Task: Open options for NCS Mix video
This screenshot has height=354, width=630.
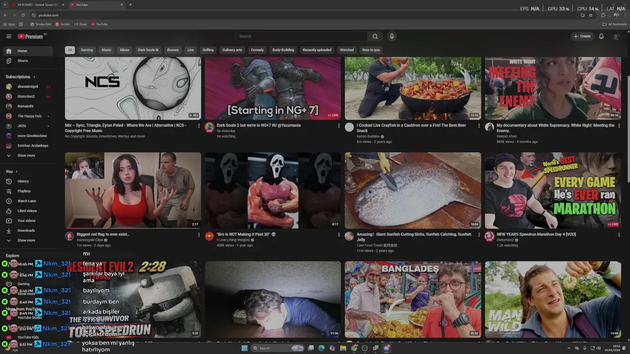Action: [199, 126]
